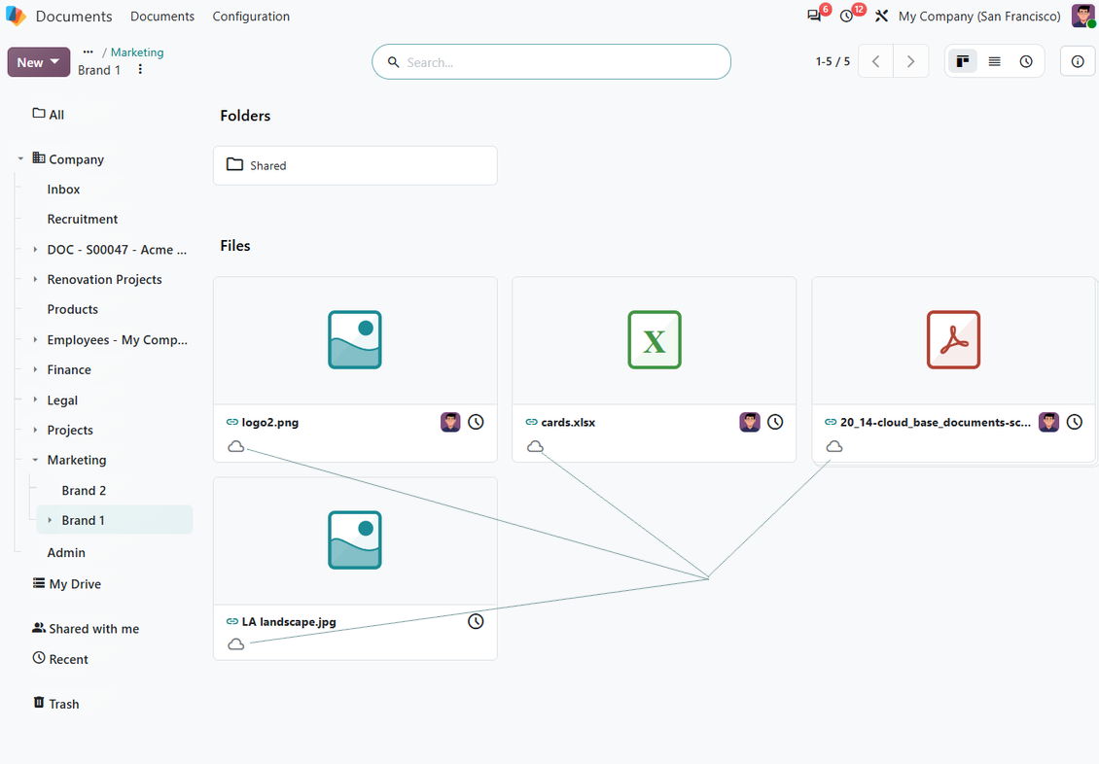Collapse the Company tree section
1099x764 pixels.
click(20, 159)
